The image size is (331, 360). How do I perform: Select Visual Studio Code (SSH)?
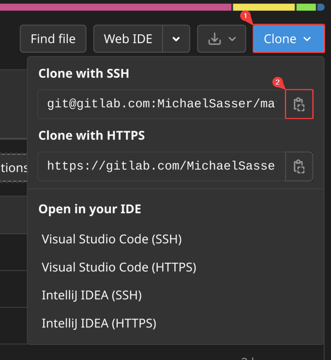point(112,239)
